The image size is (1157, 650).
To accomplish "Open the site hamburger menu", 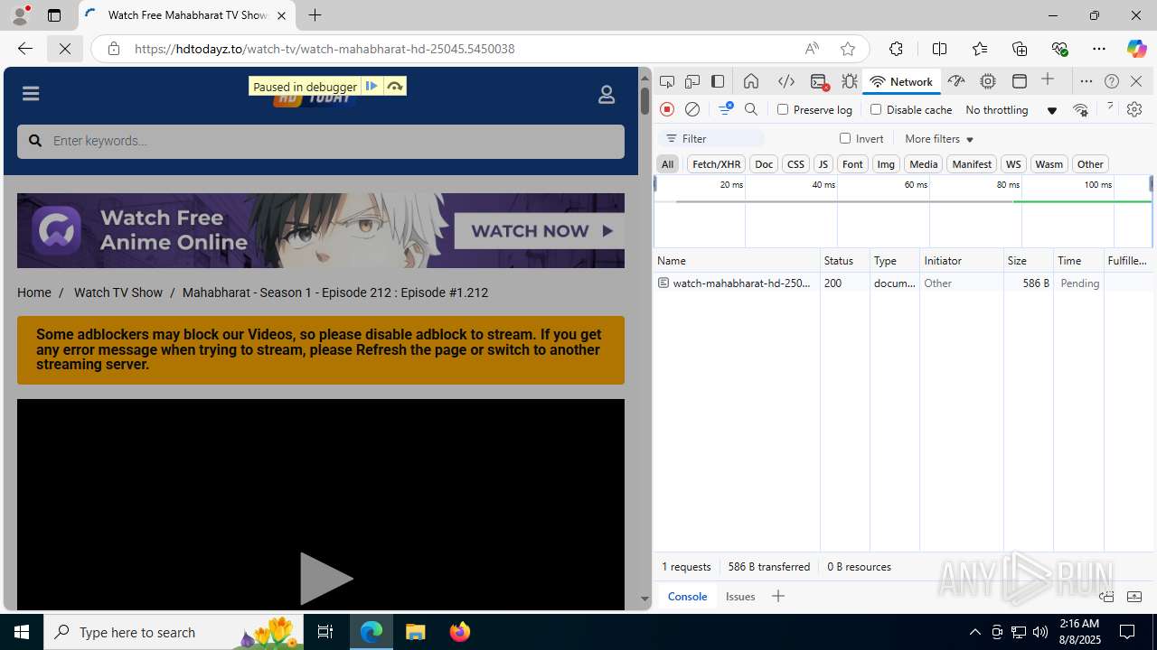I will click(x=31, y=94).
